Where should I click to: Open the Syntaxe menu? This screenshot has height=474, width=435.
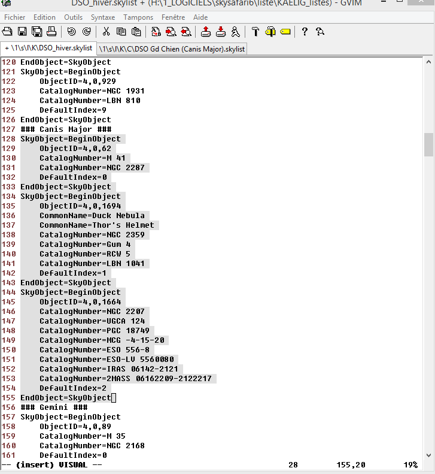coord(103,17)
